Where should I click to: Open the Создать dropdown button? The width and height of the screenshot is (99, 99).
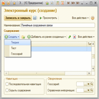(12, 37)
